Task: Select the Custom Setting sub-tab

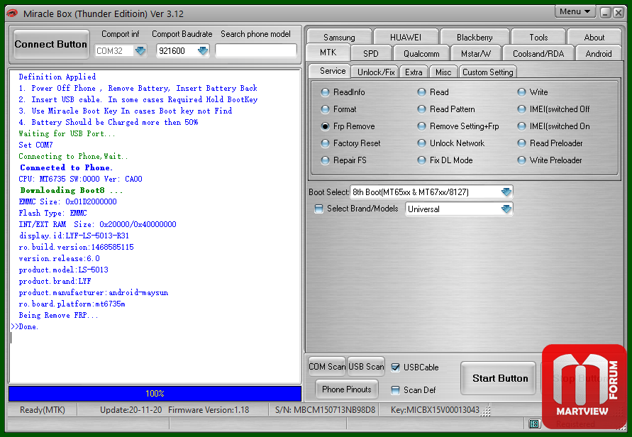Action: pos(488,72)
